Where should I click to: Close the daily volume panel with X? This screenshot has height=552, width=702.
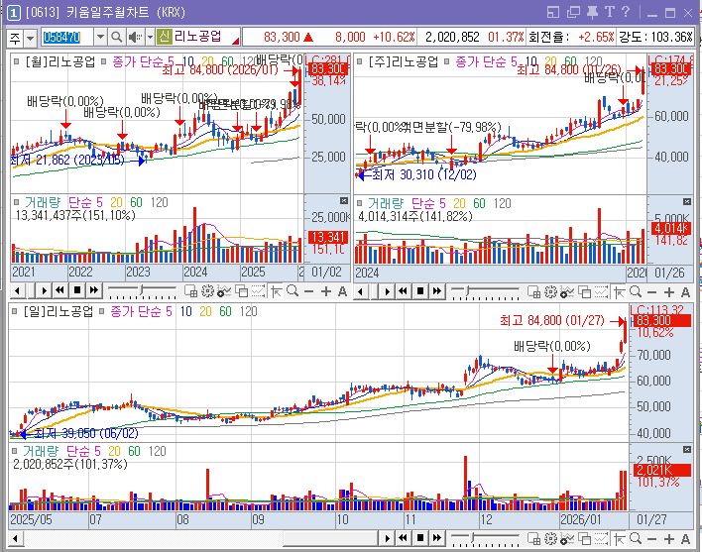[x=687, y=449]
